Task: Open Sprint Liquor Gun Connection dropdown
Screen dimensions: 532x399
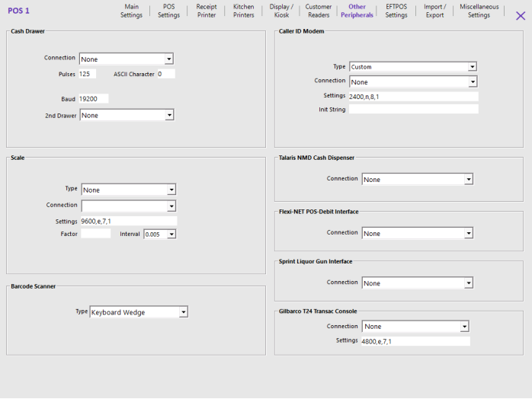Action: 418,283
